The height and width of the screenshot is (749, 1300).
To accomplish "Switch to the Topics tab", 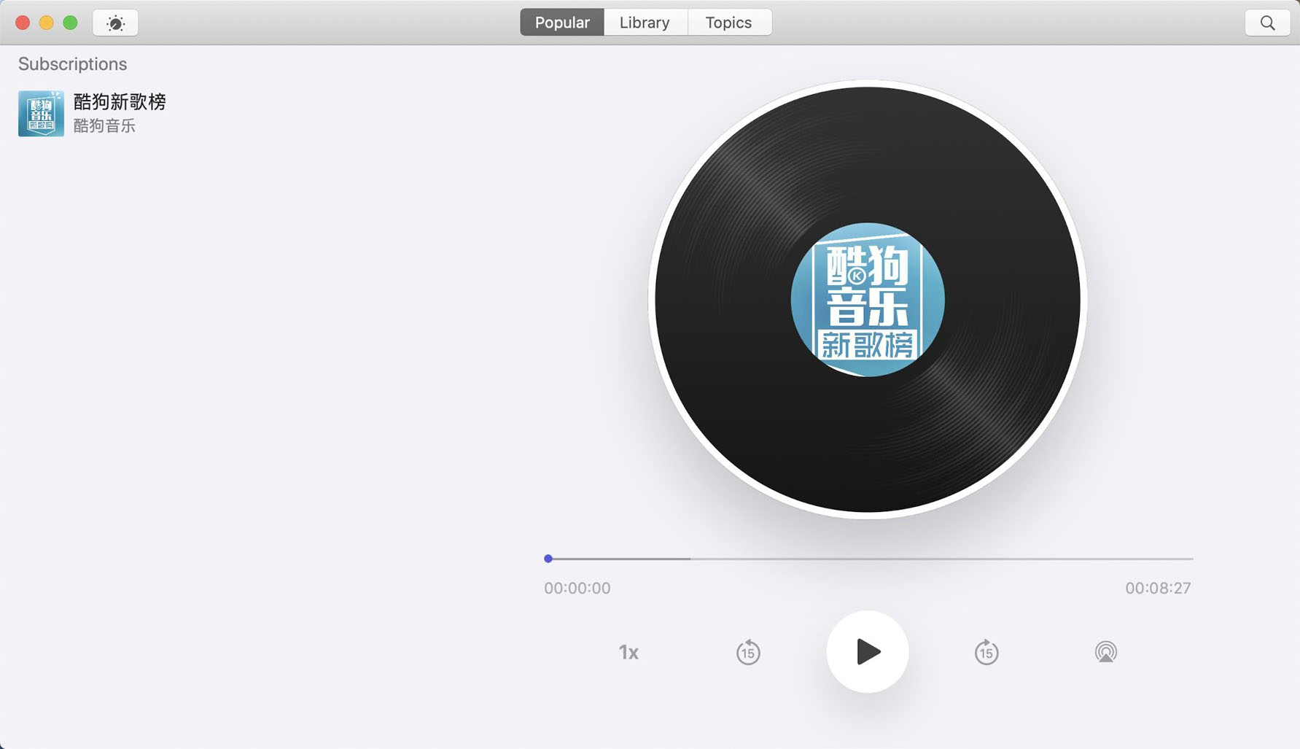I will click(728, 23).
